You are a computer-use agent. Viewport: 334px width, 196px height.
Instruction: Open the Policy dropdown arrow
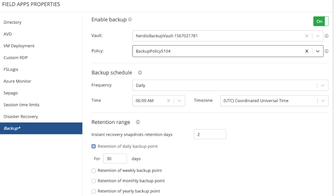(x=318, y=52)
